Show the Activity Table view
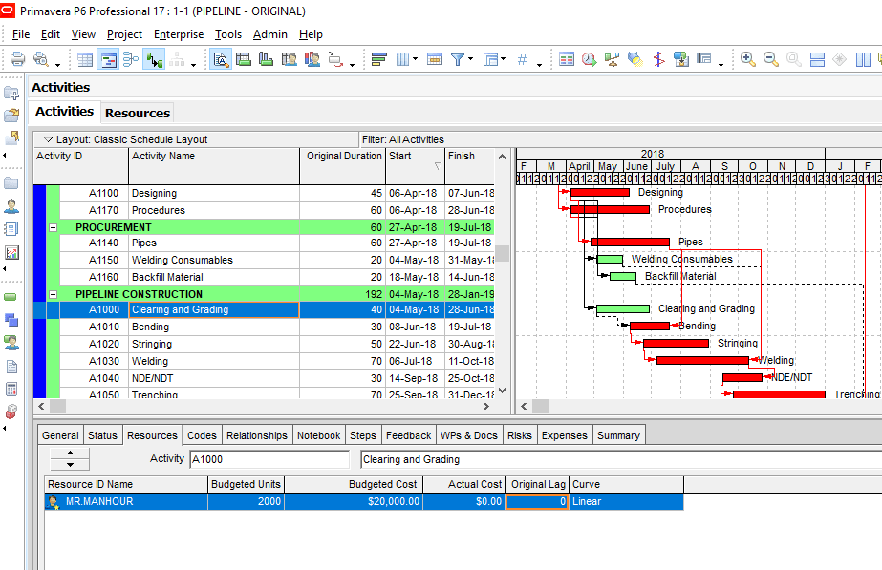This screenshot has height=570, width=882. (x=85, y=59)
